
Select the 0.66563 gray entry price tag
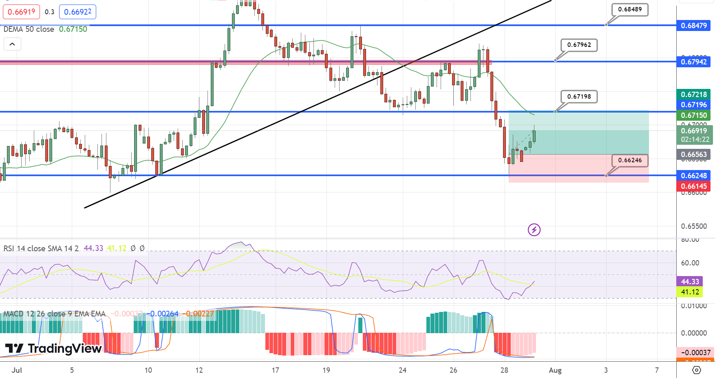693,155
